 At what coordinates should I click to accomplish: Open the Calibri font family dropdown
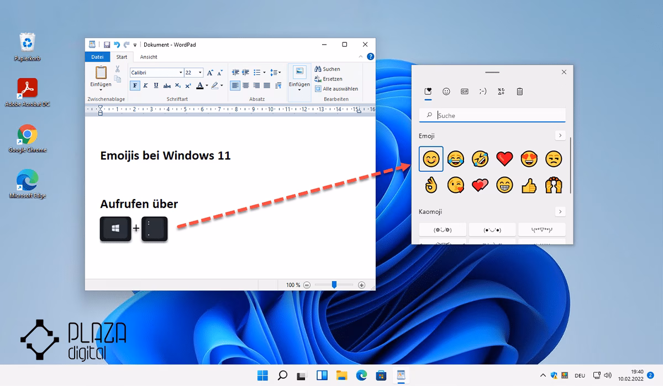pyautogui.click(x=181, y=73)
